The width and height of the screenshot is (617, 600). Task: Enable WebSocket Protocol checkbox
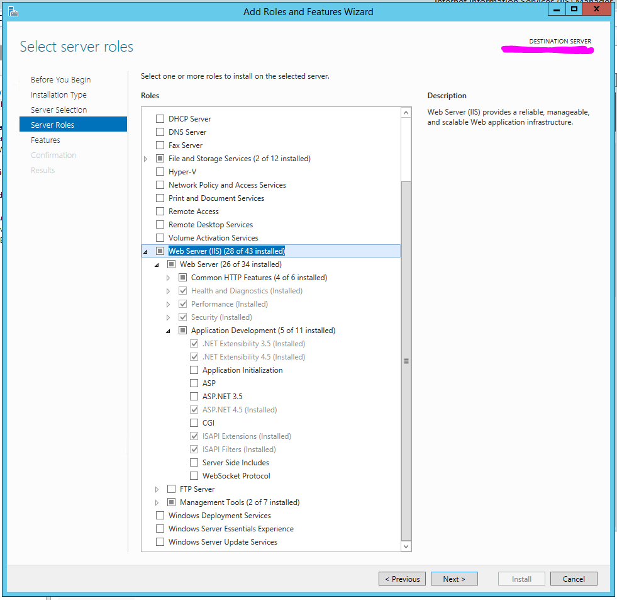click(194, 475)
